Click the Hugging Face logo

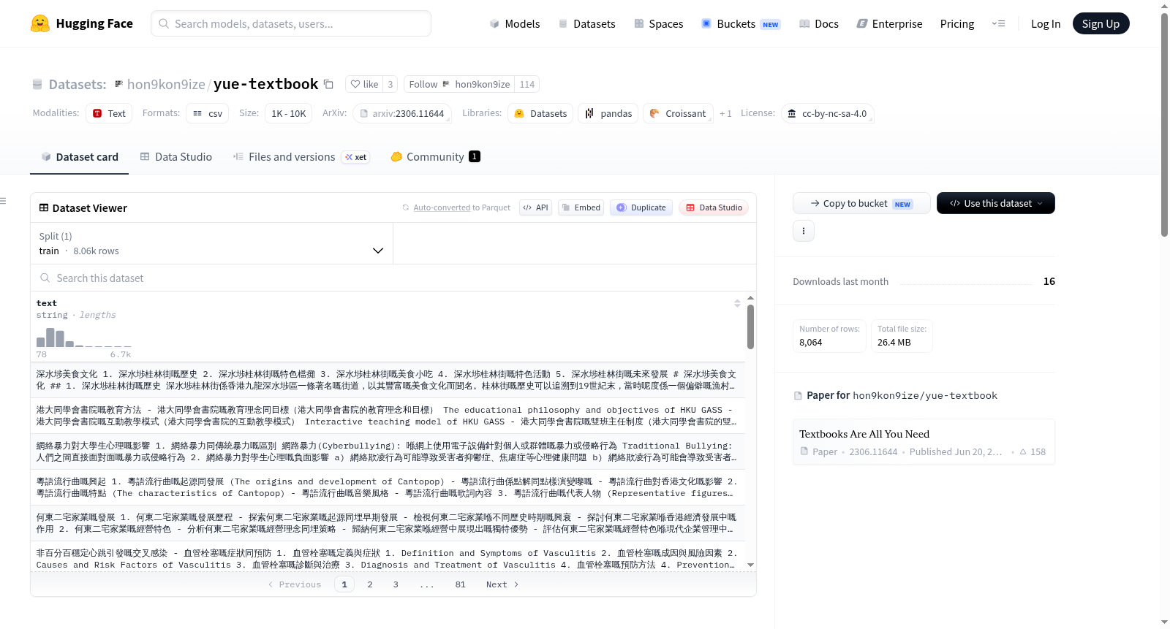click(x=82, y=23)
